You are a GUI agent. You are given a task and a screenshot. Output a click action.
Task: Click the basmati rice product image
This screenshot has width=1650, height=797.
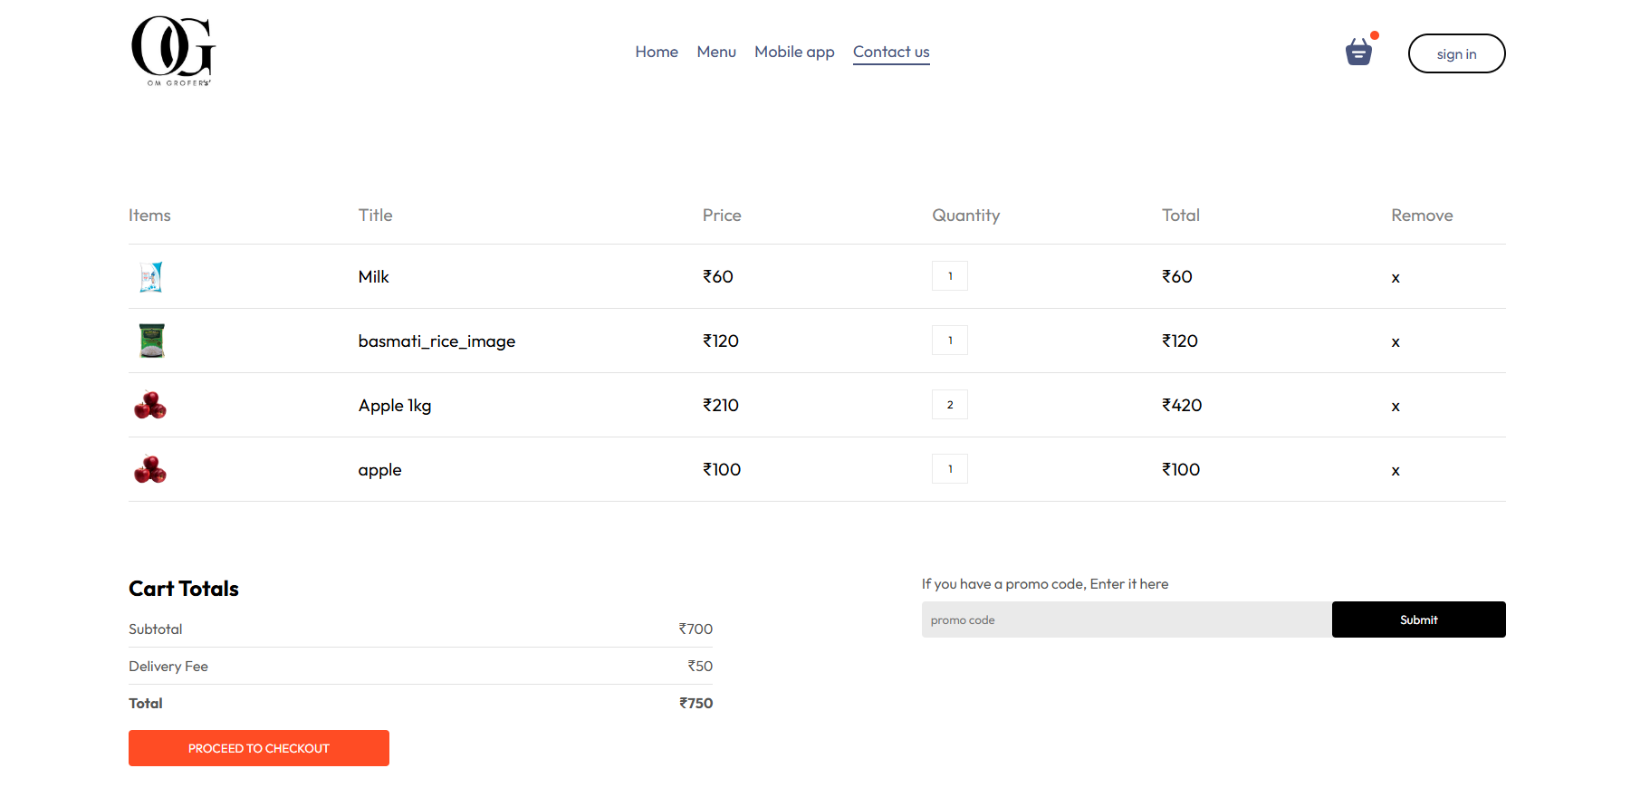(x=151, y=341)
